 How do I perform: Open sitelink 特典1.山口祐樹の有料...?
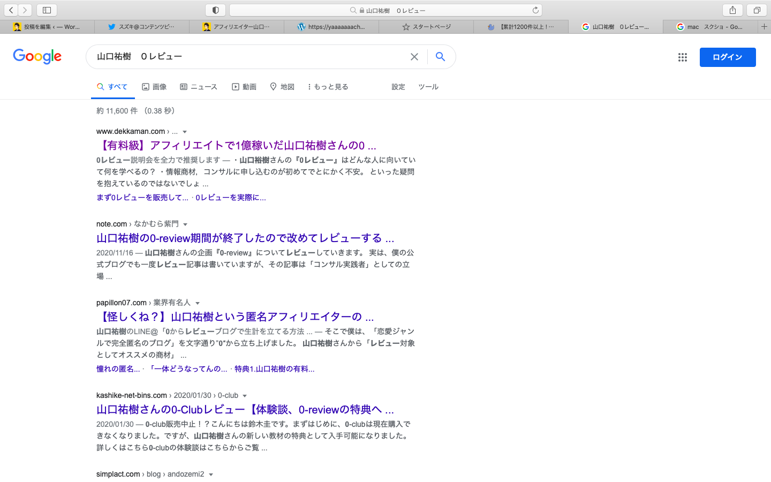point(275,369)
